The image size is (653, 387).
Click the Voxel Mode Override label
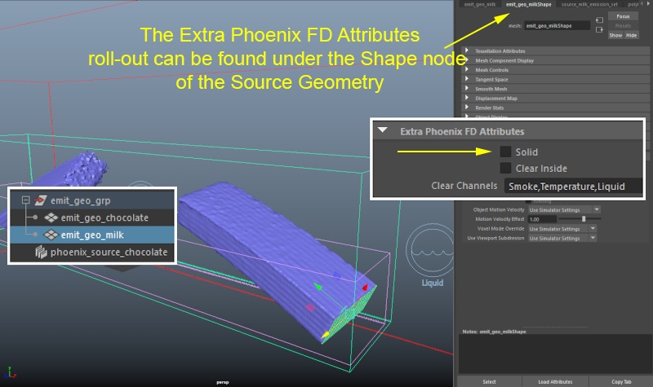coord(500,229)
